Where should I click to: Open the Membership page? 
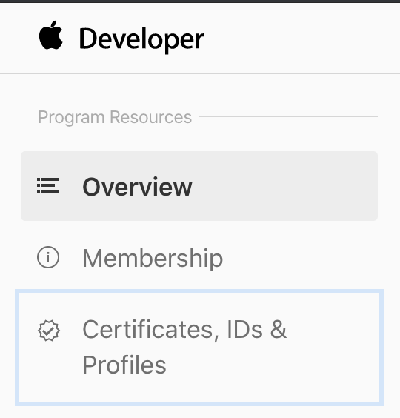(199, 257)
